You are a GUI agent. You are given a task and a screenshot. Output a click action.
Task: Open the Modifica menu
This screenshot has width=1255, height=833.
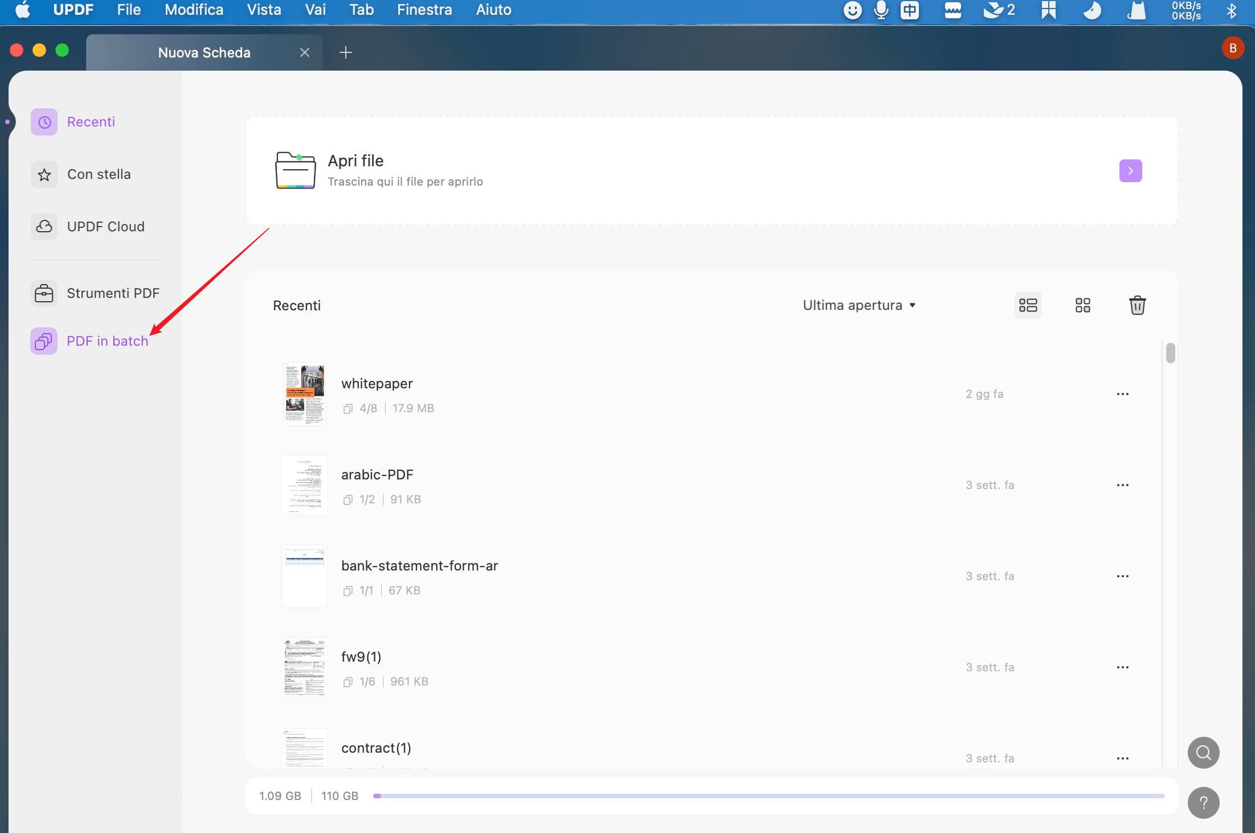pyautogui.click(x=194, y=10)
